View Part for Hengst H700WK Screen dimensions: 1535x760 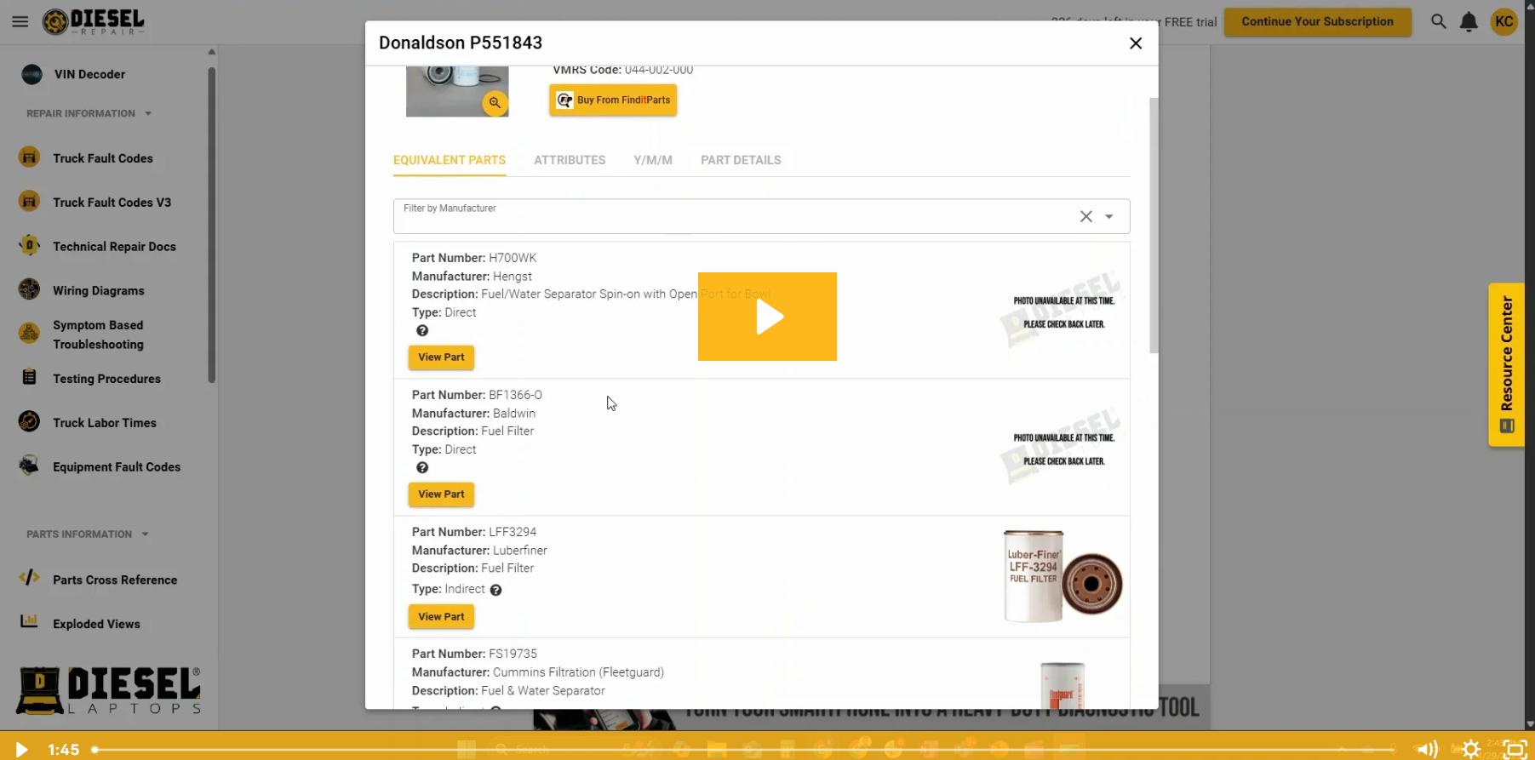point(441,357)
